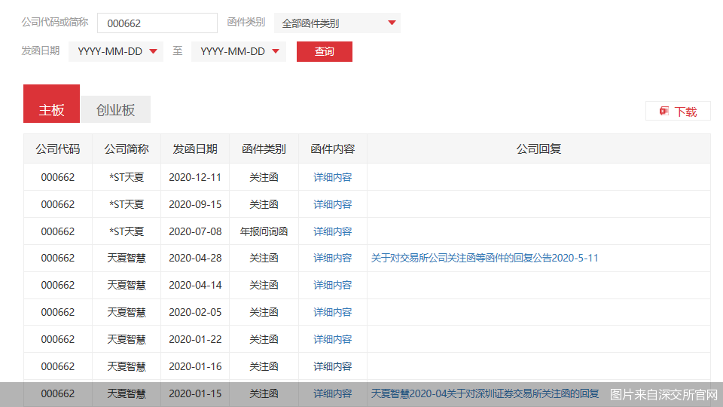Screen dimensions: 723x407
Task: Click the 公司回复 column header
Action: pos(538,149)
